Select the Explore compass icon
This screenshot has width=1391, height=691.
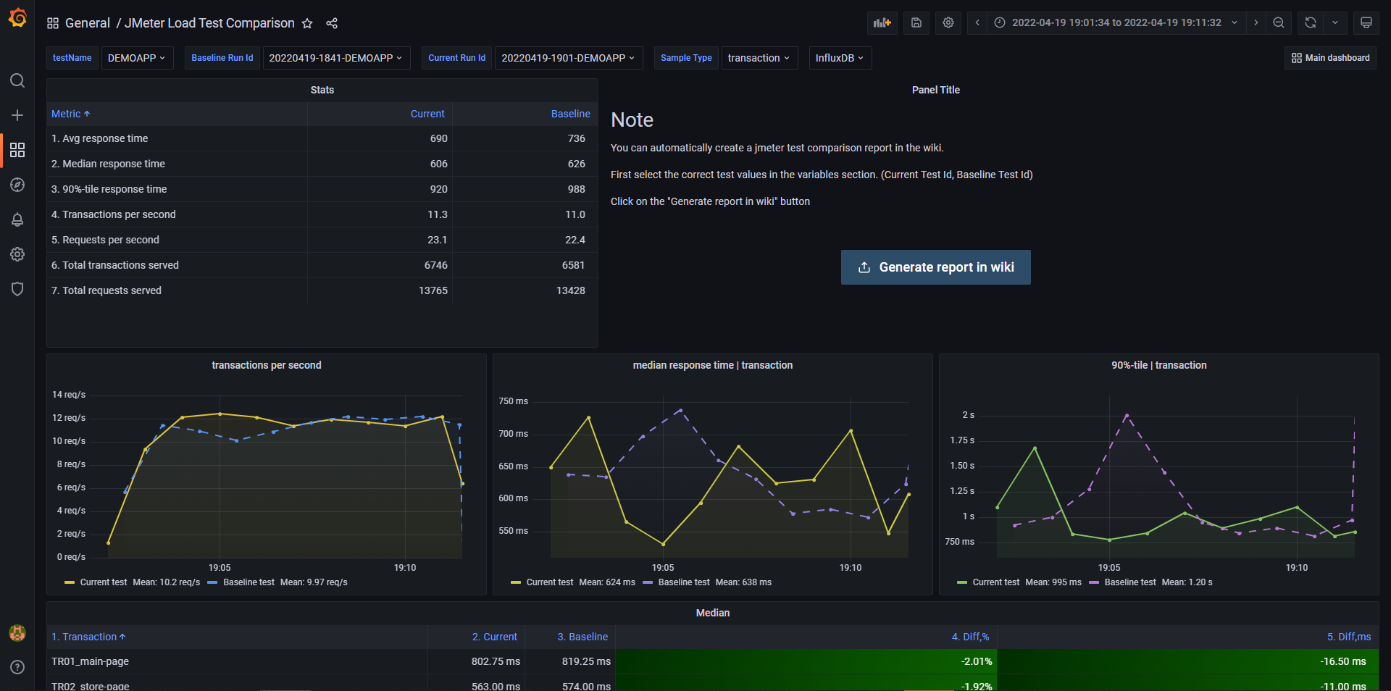[x=17, y=185]
